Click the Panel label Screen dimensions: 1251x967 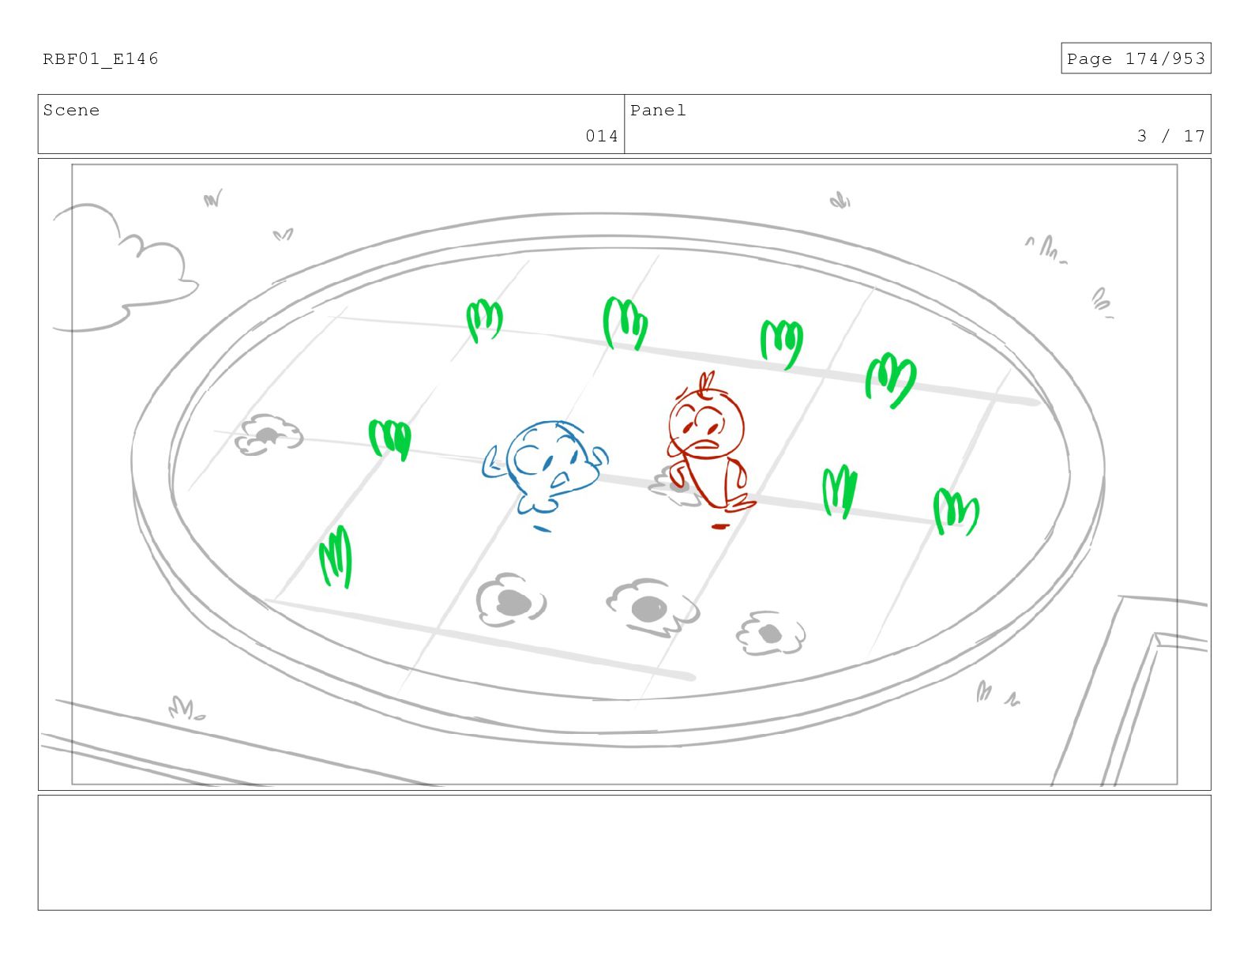(658, 111)
